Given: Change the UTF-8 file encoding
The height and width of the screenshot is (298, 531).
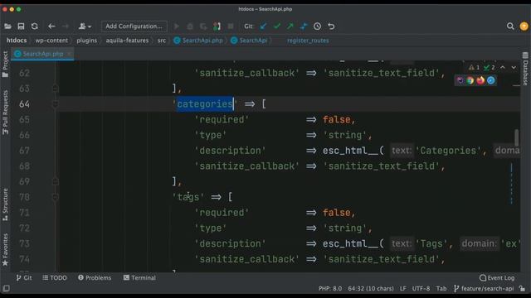Looking at the screenshot, I should pos(421,289).
